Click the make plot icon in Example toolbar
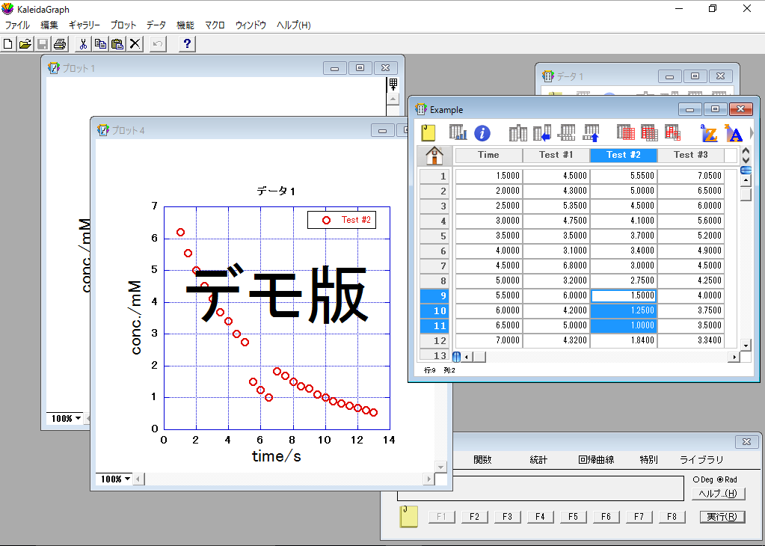Viewport: 765px width, 546px height. (x=458, y=132)
